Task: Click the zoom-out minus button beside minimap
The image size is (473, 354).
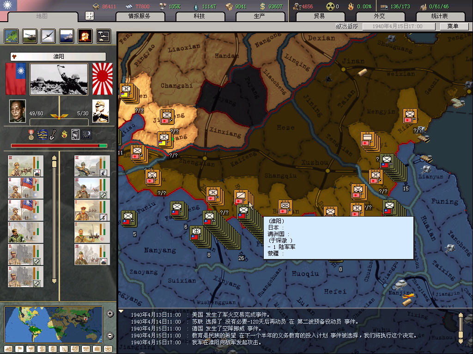Action: click(x=110, y=336)
